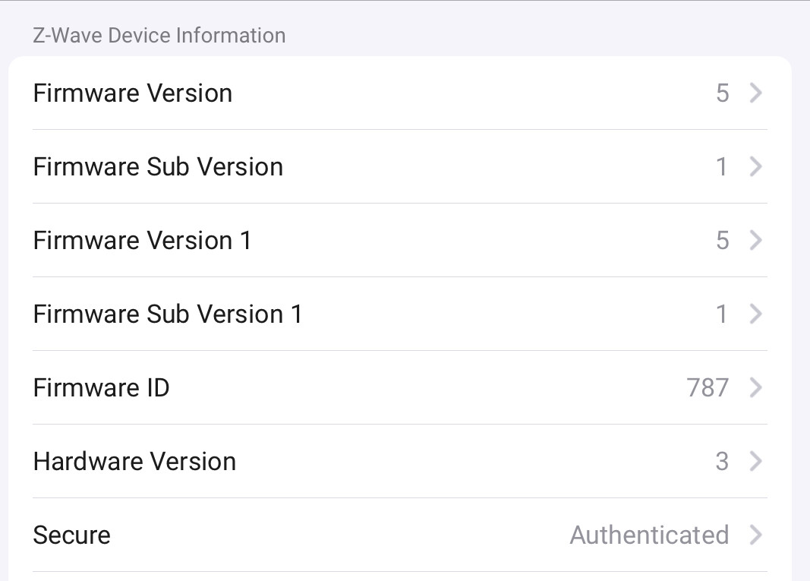This screenshot has width=810, height=581.
Task: Tap the Firmware Sub Version value 1
Action: pos(722,167)
